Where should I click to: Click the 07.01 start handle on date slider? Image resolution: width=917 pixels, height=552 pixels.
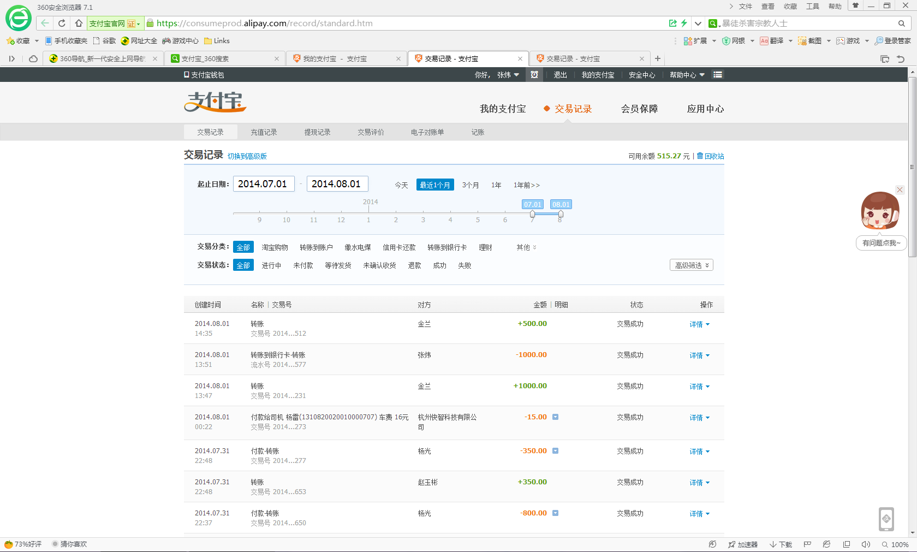click(x=532, y=214)
